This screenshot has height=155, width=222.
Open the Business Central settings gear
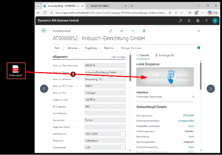(x=198, y=21)
